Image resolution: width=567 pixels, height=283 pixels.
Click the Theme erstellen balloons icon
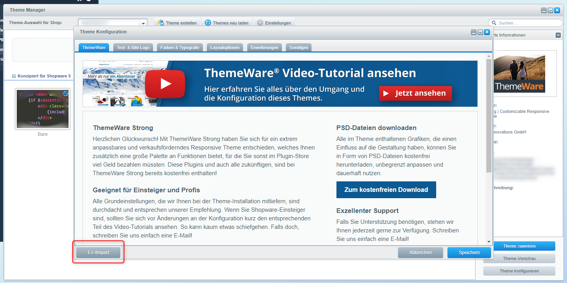[x=160, y=23]
